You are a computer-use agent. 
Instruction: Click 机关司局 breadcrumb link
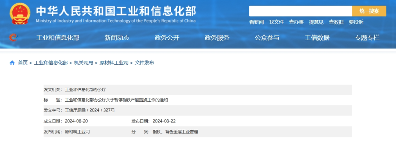[x=83, y=63]
